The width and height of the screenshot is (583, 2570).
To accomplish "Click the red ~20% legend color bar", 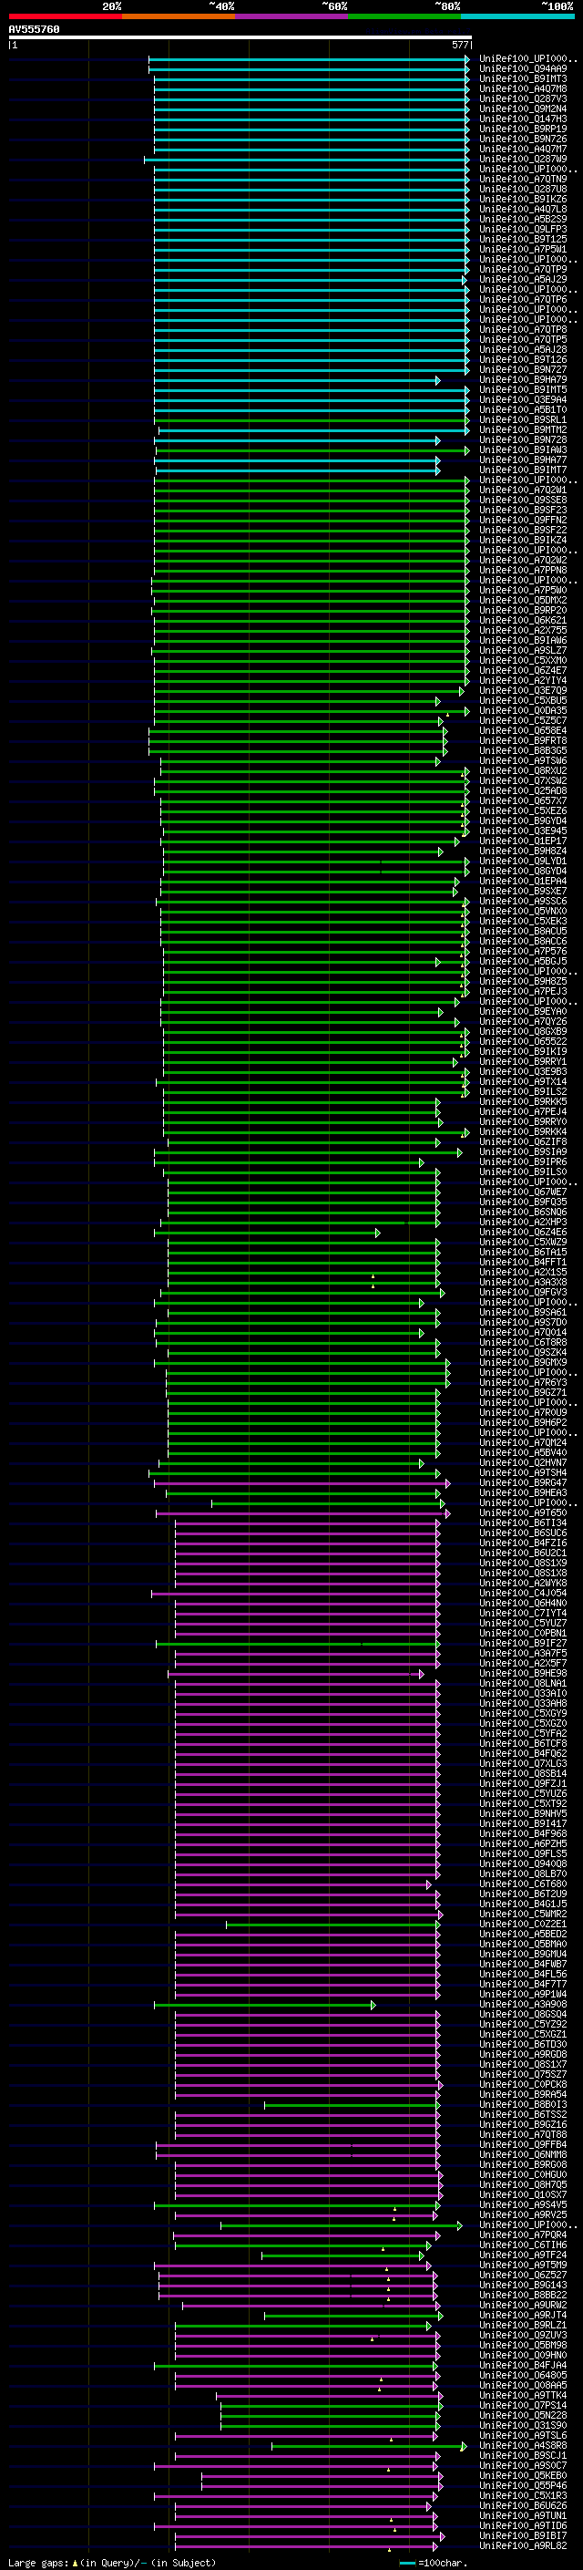I will (66, 16).
